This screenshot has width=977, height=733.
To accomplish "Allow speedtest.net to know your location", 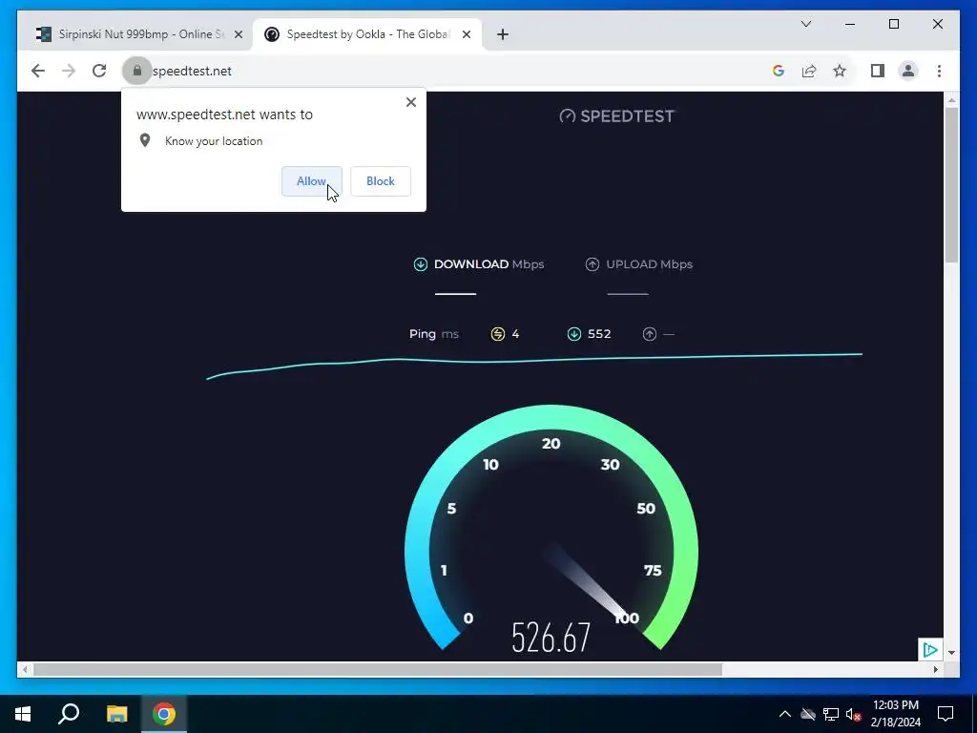I will 312,181.
